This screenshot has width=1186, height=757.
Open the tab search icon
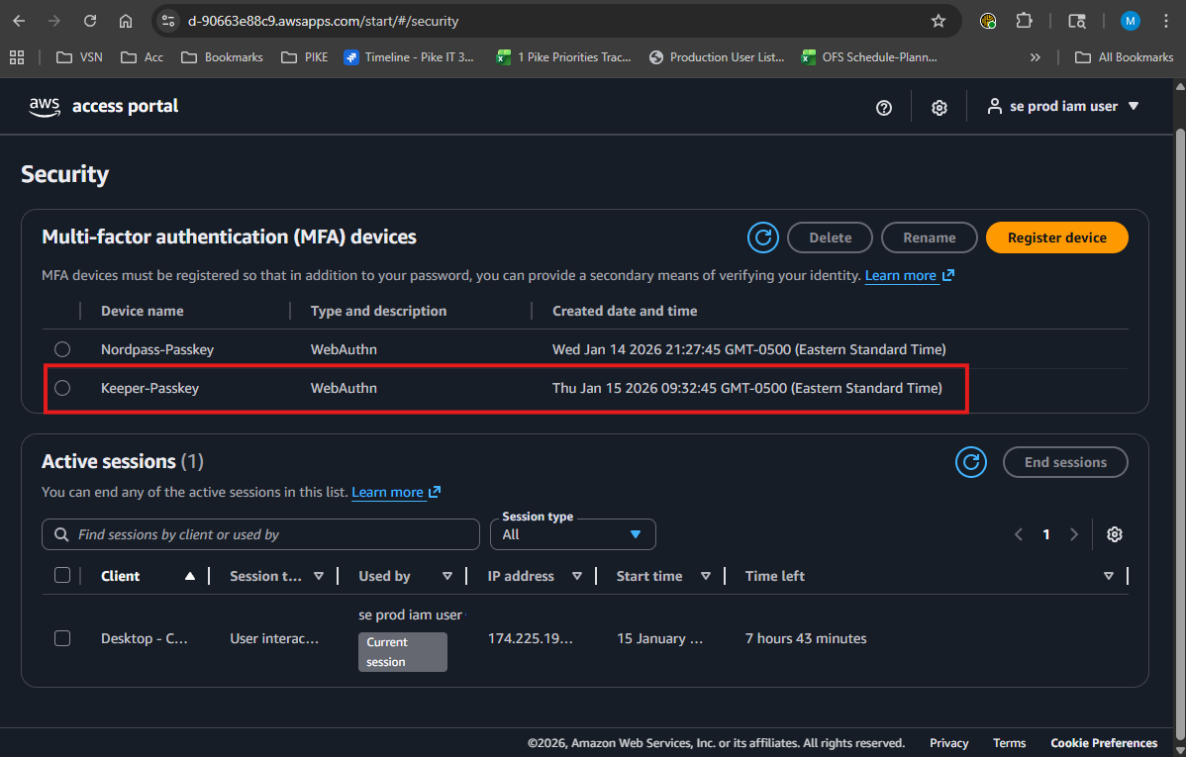[x=1077, y=21]
